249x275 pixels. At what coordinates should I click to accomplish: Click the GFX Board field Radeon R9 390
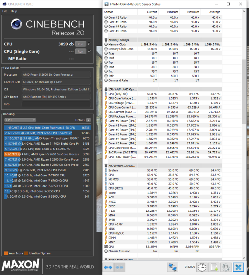[x=56, y=97]
